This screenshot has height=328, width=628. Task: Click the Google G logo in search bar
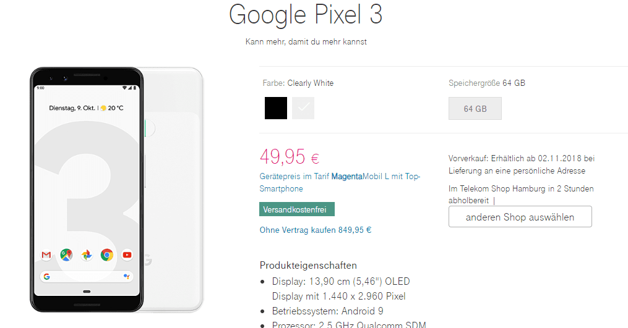click(47, 276)
